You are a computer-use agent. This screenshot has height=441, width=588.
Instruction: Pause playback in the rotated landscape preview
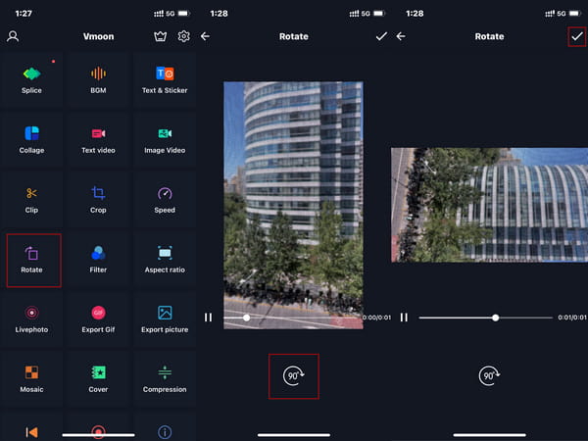pos(404,318)
